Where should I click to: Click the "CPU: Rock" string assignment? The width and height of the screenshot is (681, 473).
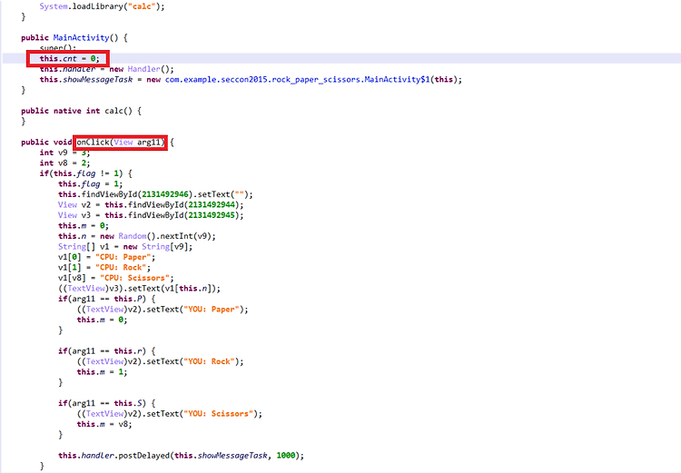pos(104,268)
